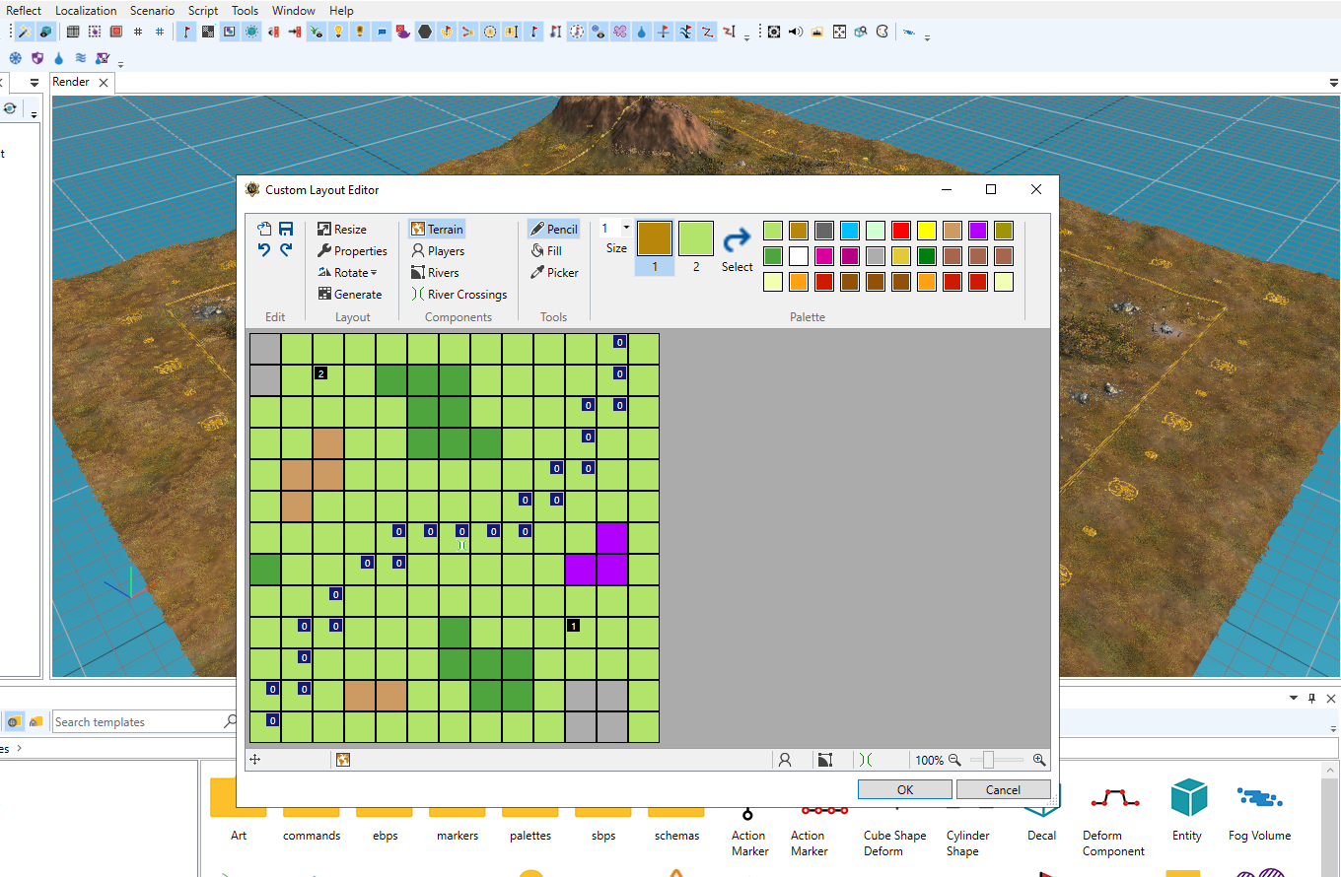Expand the Rotate dropdown menu
The width and height of the screenshot is (1341, 877).
[x=347, y=272]
